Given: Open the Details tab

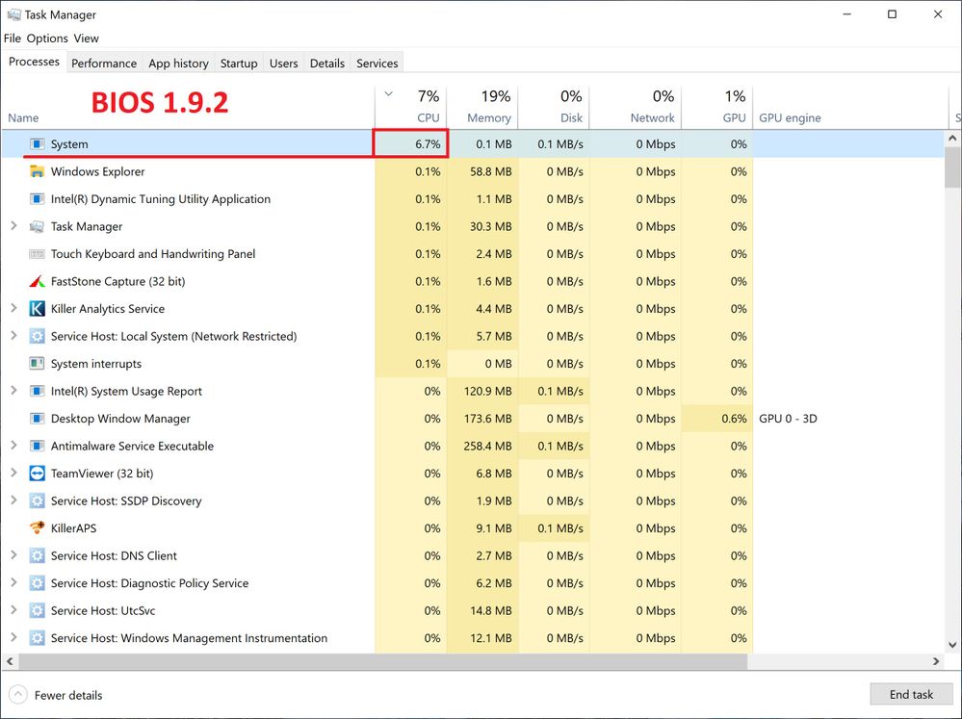Looking at the screenshot, I should click(x=327, y=64).
